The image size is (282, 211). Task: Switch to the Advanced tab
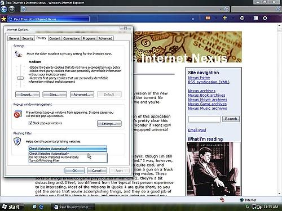(x=105, y=38)
